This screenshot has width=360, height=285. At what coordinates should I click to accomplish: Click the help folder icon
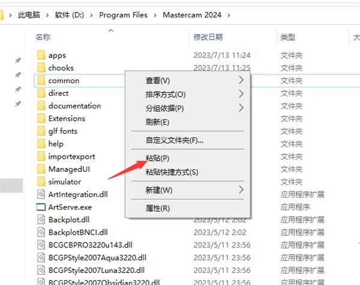41,144
